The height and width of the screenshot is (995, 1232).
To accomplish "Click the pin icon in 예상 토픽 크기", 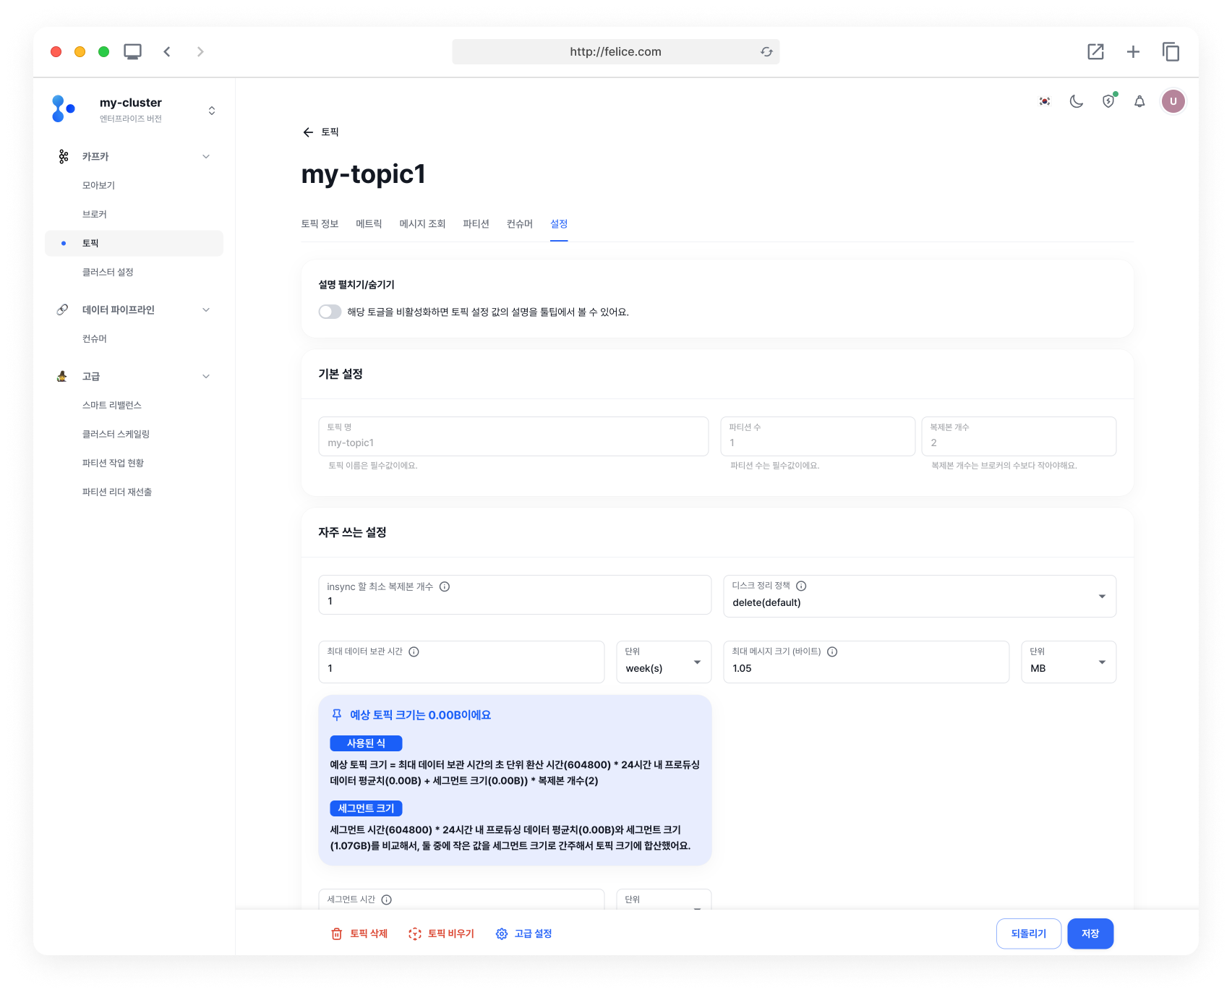I will [x=337, y=715].
